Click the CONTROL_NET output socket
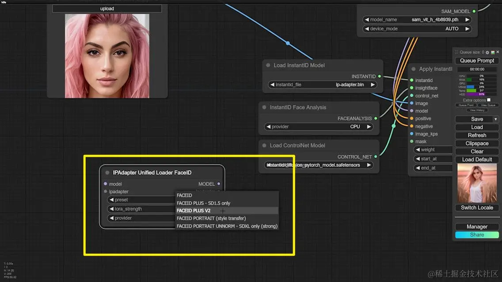Screen dimensions: 502x282 (x=376, y=157)
